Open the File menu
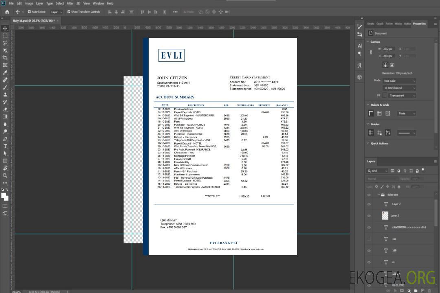 tap(11, 3)
